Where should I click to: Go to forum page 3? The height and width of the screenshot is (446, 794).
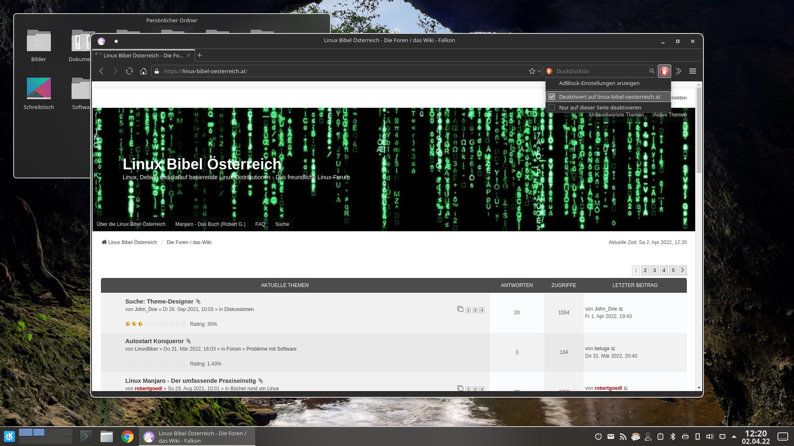654,270
